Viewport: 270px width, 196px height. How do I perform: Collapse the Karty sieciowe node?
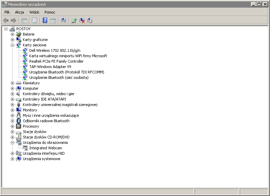(x=13, y=45)
